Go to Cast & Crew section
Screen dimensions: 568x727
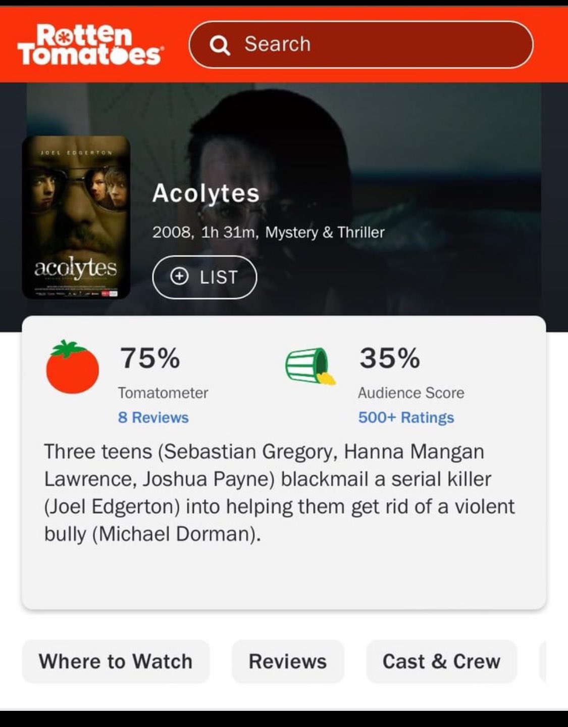pyautogui.click(x=441, y=661)
